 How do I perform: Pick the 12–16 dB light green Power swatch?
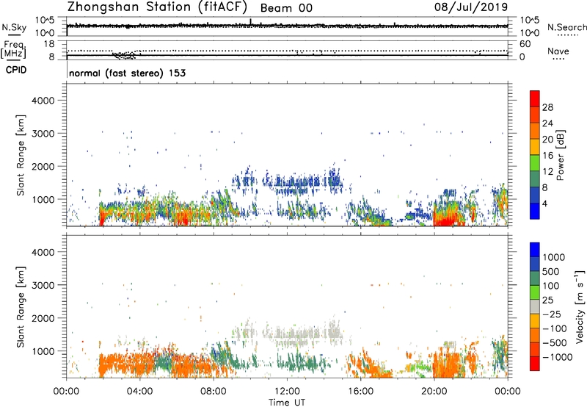pyautogui.click(x=535, y=163)
